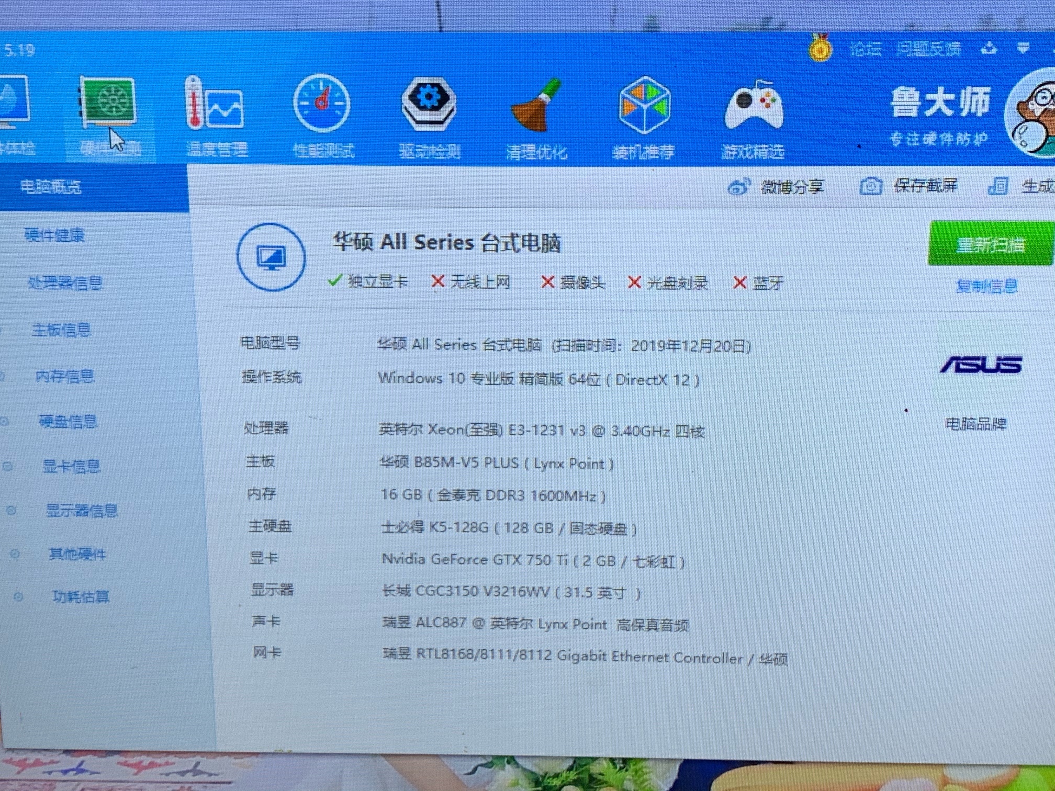Click the desktop computer circle icon
This screenshot has width=1055, height=791.
[x=271, y=257]
